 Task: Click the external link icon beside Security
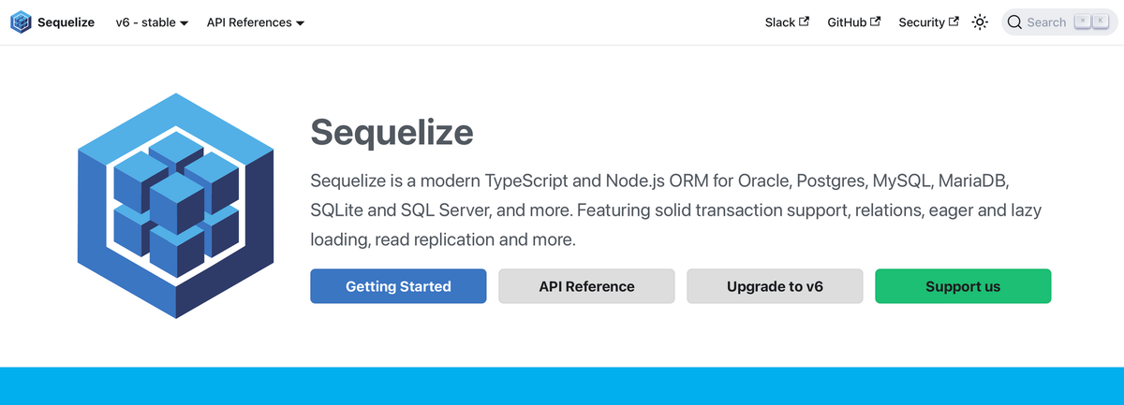pyautogui.click(x=954, y=22)
